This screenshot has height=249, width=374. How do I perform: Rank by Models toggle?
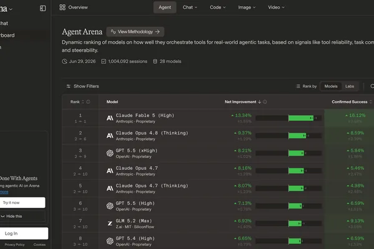[x=331, y=87]
